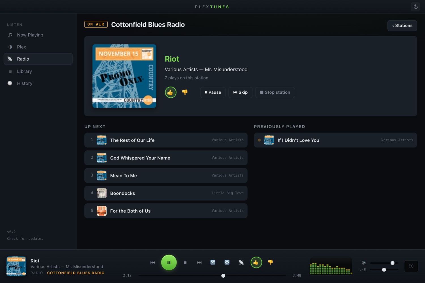Screen dimensions: 425x283
Task: Toggle repeat in the player bar
Action: pyautogui.click(x=227, y=262)
